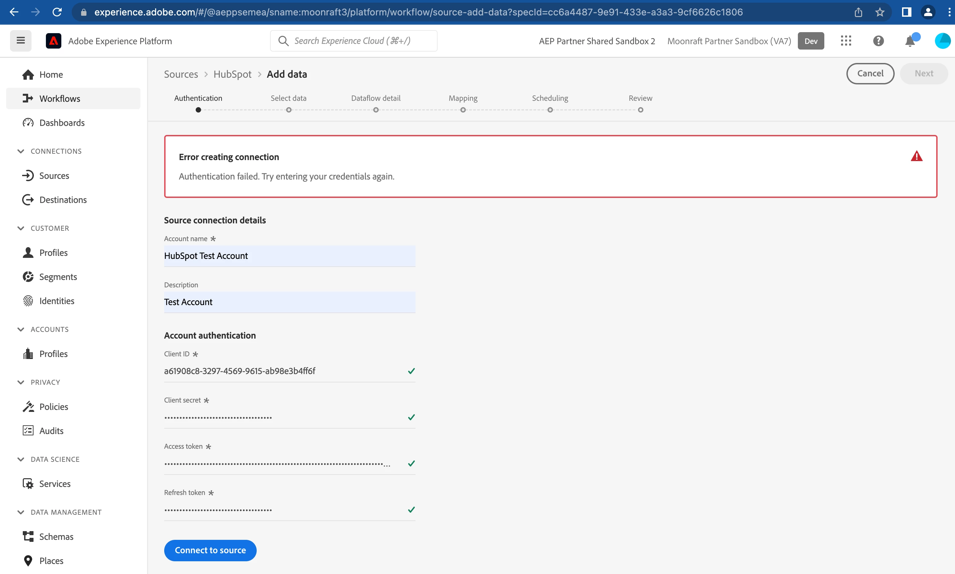
Task: Open Sources in the sidebar
Action: [54, 175]
